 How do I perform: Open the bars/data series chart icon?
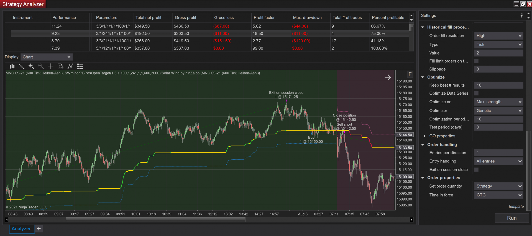click(x=12, y=66)
